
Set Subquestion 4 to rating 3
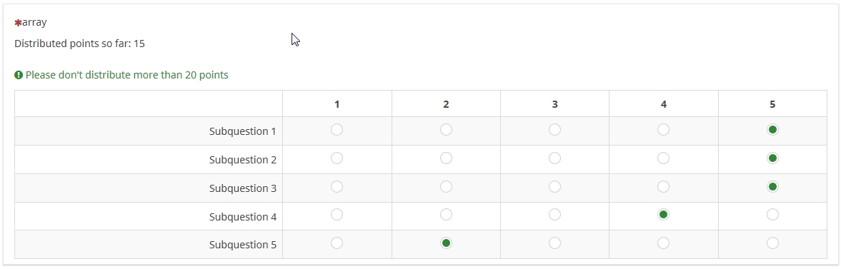pyautogui.click(x=554, y=214)
